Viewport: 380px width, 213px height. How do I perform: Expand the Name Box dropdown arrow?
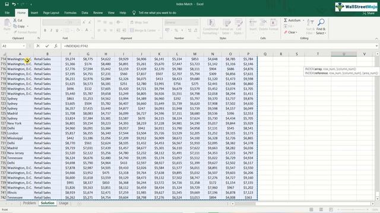[24, 46]
